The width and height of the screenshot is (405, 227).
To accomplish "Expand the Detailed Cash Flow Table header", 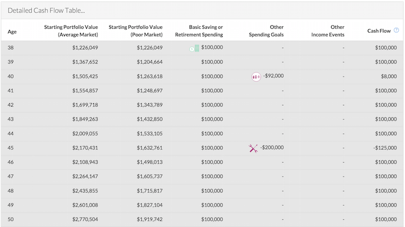I will (202, 11).
